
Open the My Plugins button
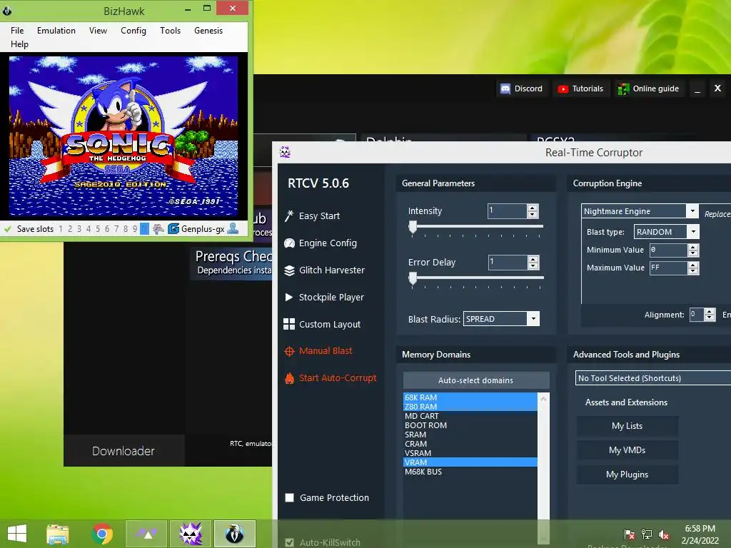pyautogui.click(x=627, y=475)
